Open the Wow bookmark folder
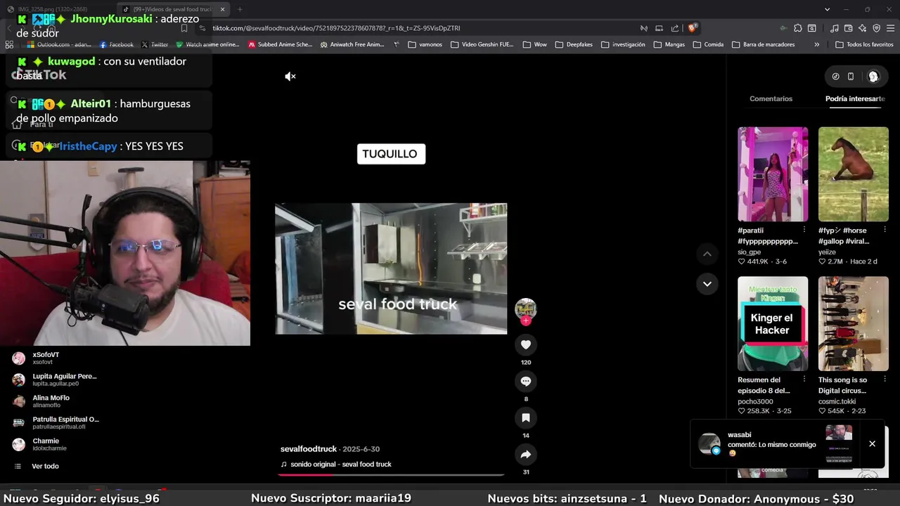This screenshot has height=506, width=900. pyautogui.click(x=534, y=44)
